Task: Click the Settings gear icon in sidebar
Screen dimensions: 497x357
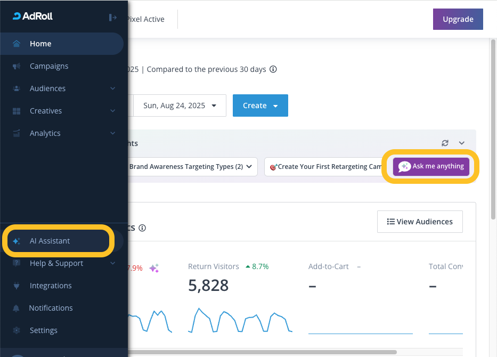Action: 17,330
